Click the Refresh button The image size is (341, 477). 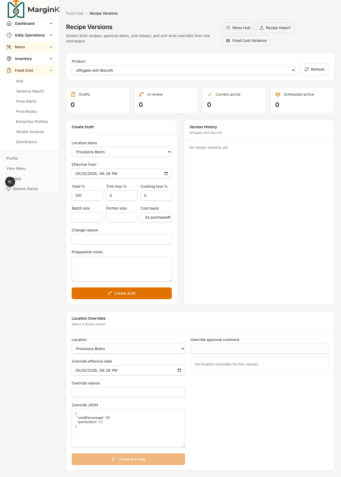[314, 69]
